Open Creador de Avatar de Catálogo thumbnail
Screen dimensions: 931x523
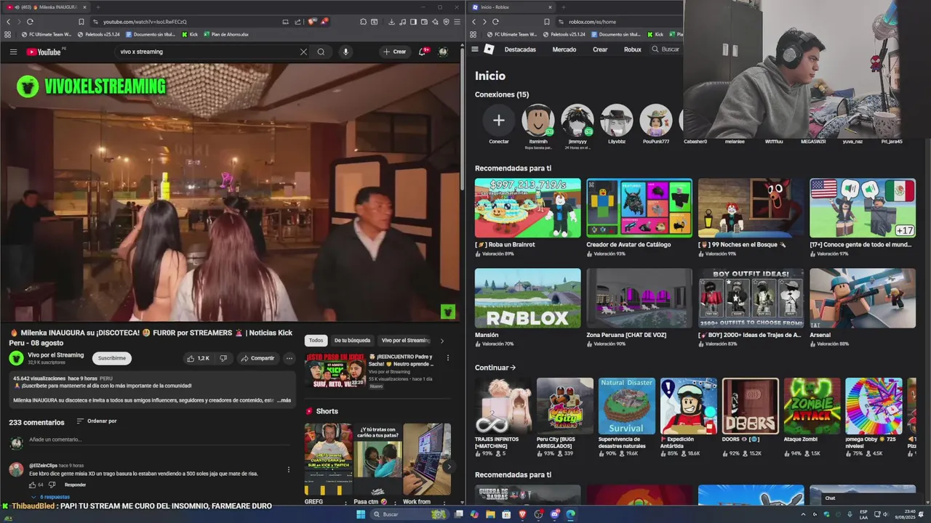639,208
